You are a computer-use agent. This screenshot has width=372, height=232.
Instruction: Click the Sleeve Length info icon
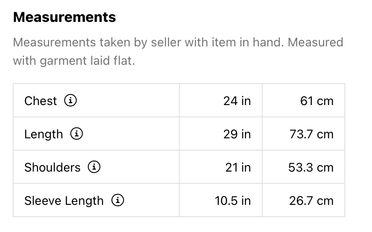(118, 200)
